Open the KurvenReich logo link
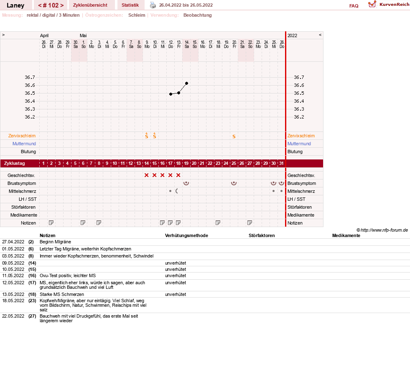This screenshot has height=384, width=410. 389,5
